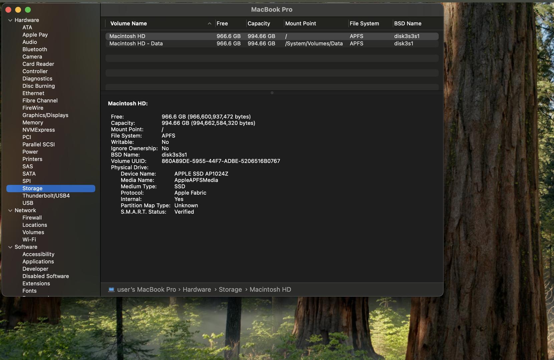Click the S.M.A.R.T. Status Verified value

pyautogui.click(x=184, y=212)
